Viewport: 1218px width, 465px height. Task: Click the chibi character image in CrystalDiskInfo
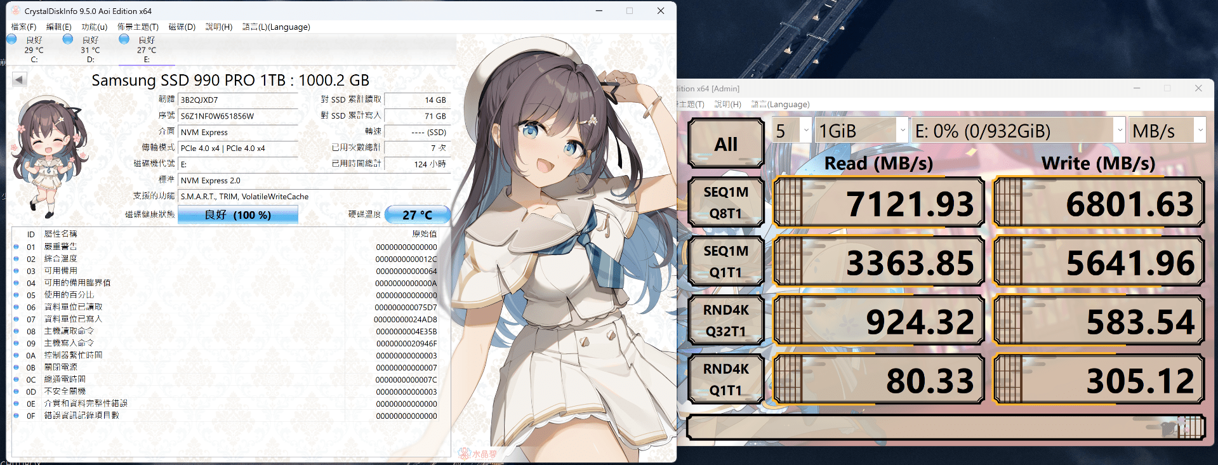pyautogui.click(x=49, y=155)
